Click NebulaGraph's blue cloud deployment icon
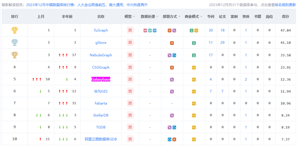The height and width of the screenshot is (146, 299). (x=174, y=55)
